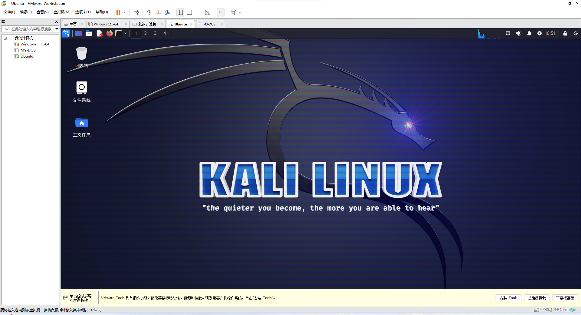The width and height of the screenshot is (581, 315).
Task: Open the Kali dragon applications menu
Action: (x=66, y=33)
